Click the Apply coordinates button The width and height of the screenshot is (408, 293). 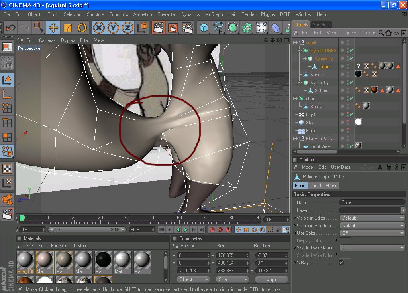(x=272, y=279)
